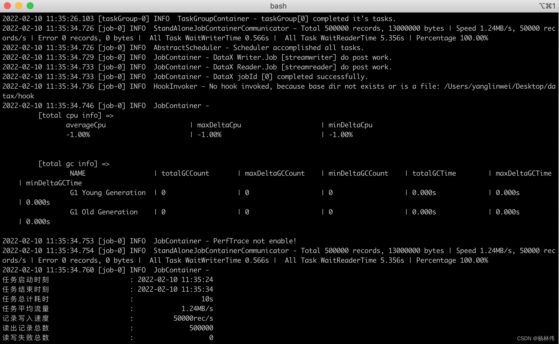The image size is (559, 344).
Task: Click the '[total gc info] =>' heading
Action: (74, 164)
